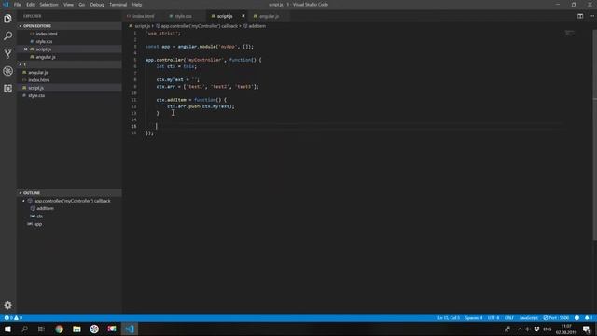Screen dimensions: 597x336
Task: Switch to the index.html editor tab
Action: (143, 16)
